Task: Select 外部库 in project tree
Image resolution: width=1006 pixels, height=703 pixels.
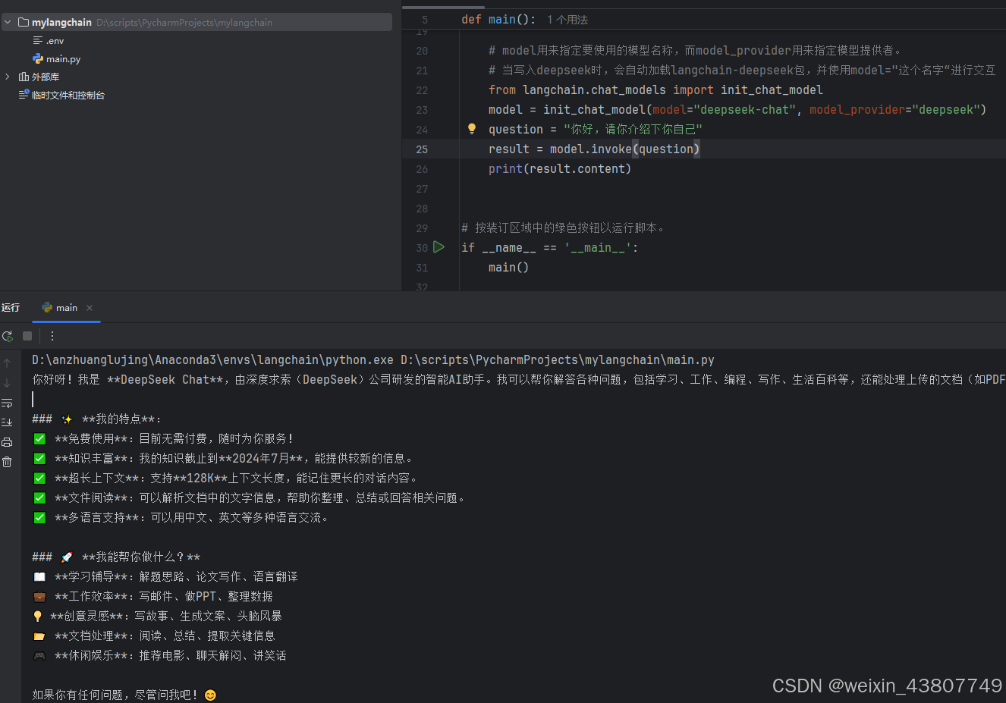Action: [46, 77]
